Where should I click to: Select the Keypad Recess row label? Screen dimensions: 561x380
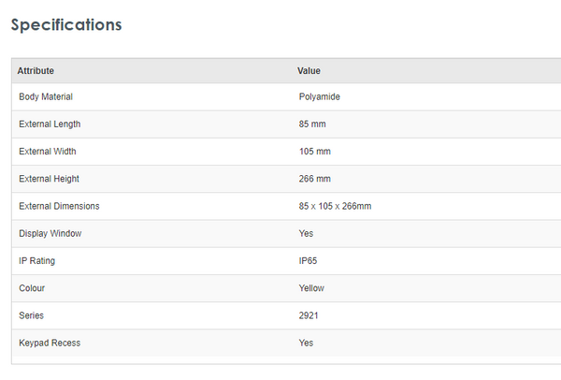(x=50, y=343)
